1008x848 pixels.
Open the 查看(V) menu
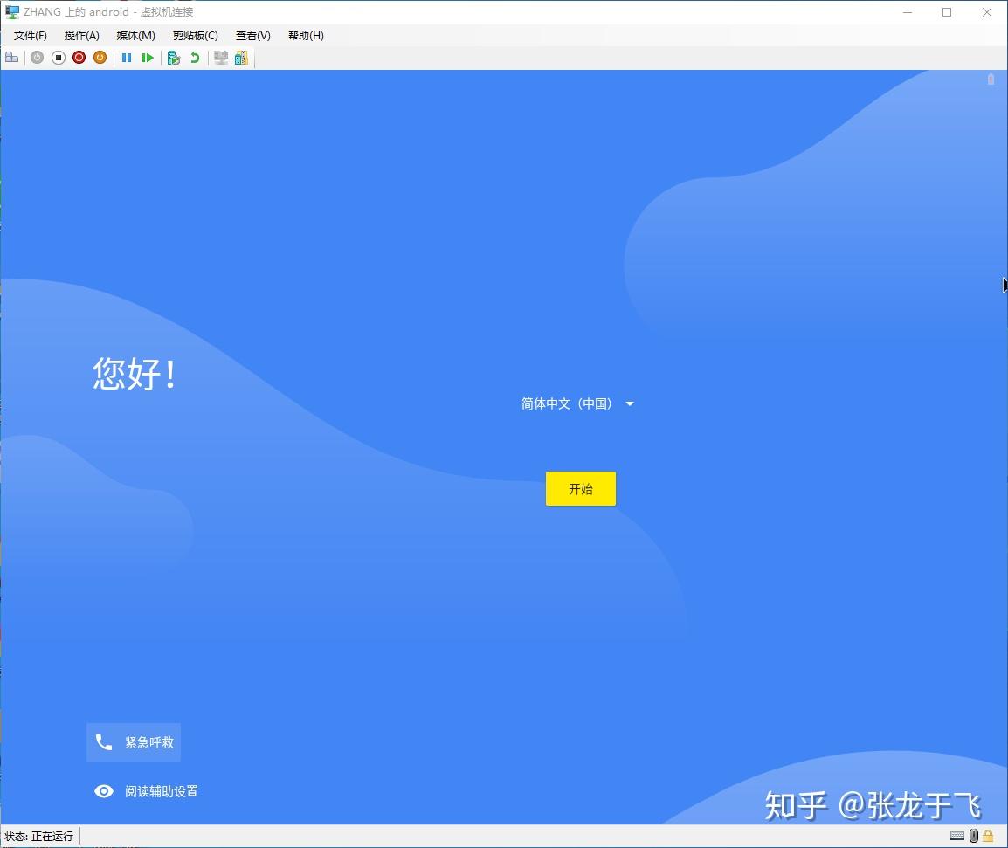252,35
